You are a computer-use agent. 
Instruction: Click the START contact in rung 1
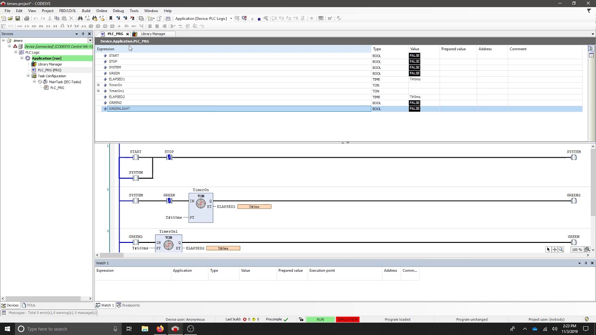pos(135,157)
